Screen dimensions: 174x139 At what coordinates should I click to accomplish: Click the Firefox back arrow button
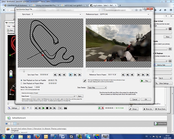point(4,10)
